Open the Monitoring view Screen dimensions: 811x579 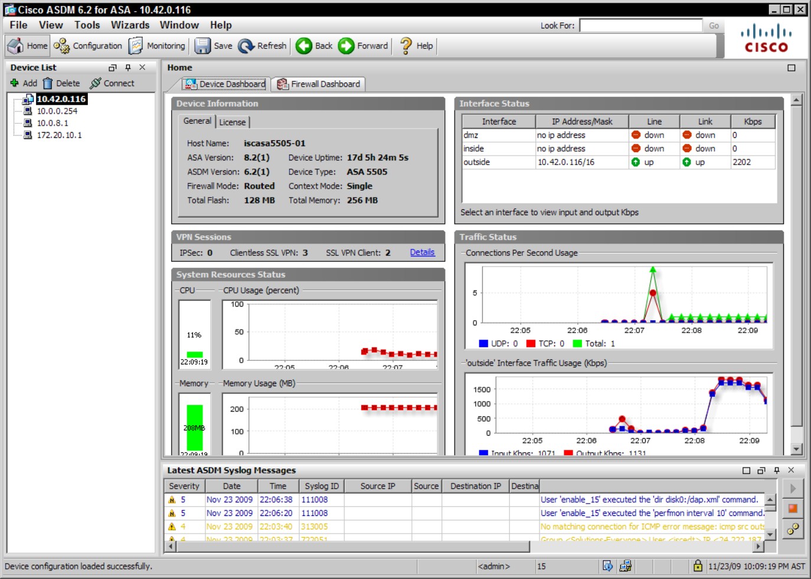point(156,45)
